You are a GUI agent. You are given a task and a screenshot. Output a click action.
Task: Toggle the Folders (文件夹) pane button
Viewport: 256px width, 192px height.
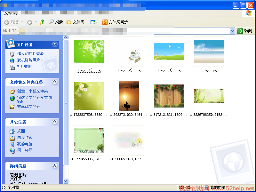76,22
